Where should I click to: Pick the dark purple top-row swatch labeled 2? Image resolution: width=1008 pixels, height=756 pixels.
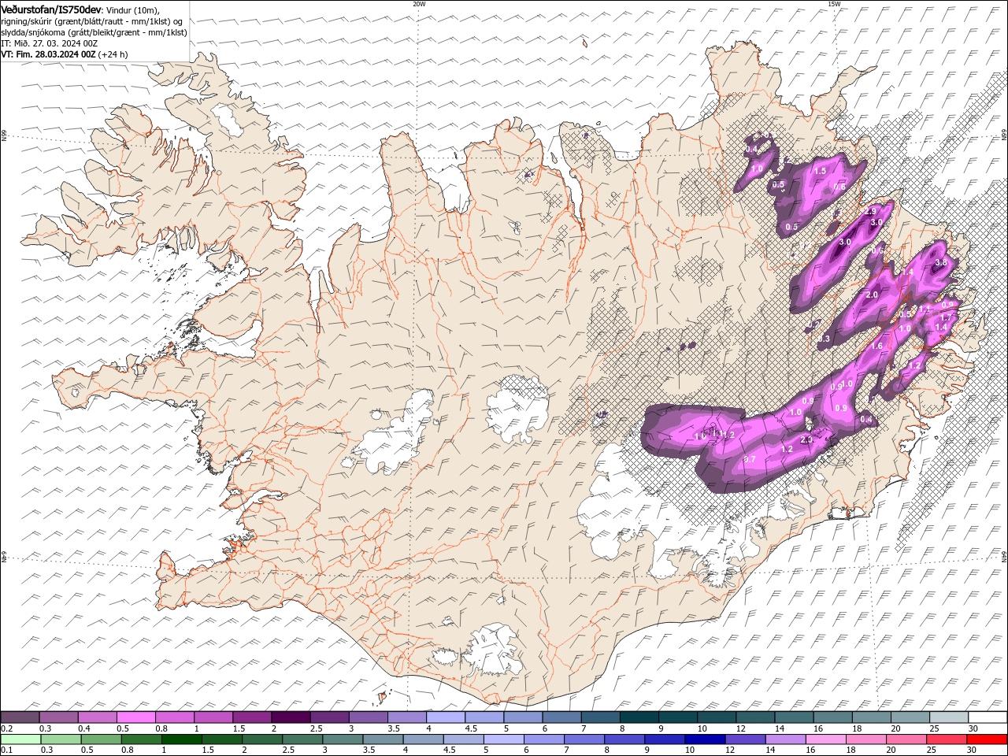coord(291,717)
